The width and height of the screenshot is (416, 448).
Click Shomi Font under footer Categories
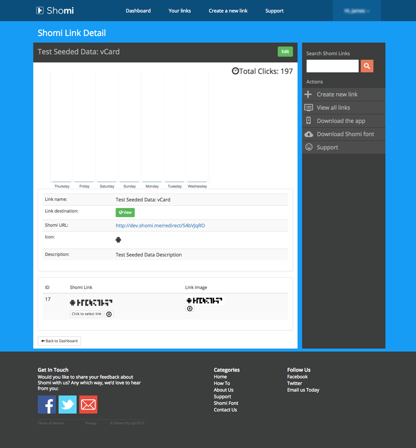point(226,403)
